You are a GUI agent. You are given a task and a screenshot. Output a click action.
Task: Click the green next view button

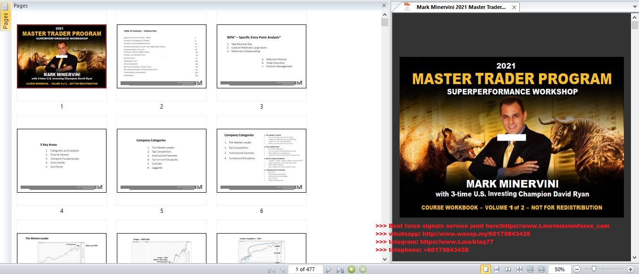point(363,269)
